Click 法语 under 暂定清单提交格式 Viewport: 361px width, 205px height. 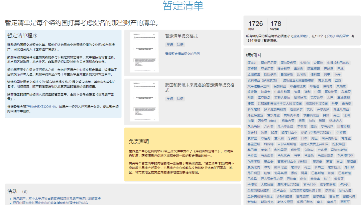(x=180, y=45)
